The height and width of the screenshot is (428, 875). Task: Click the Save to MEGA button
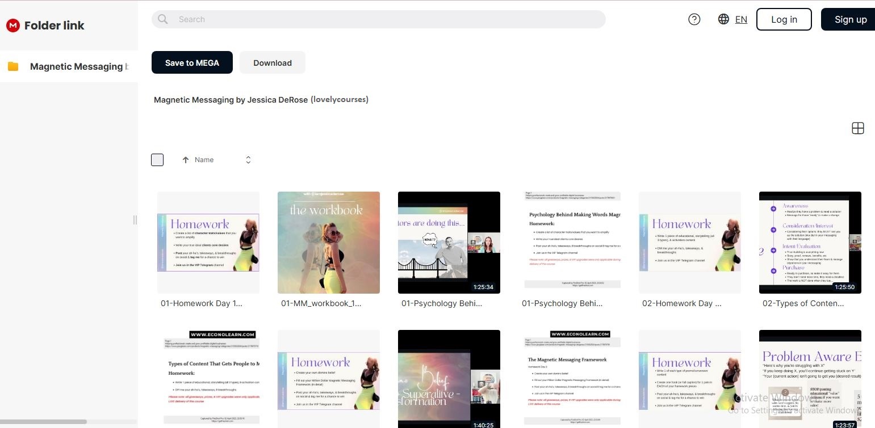click(192, 63)
